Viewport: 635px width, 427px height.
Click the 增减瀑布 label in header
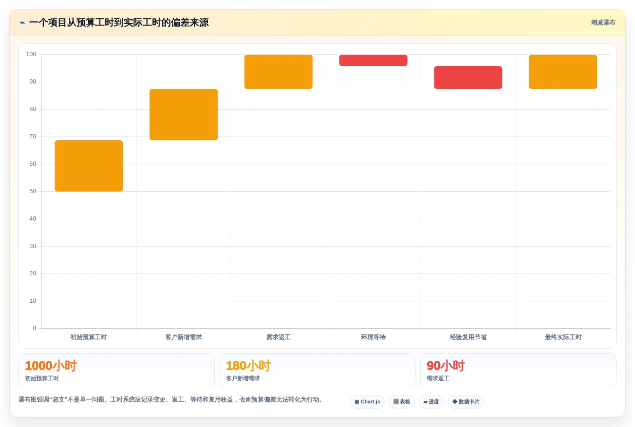pos(603,23)
